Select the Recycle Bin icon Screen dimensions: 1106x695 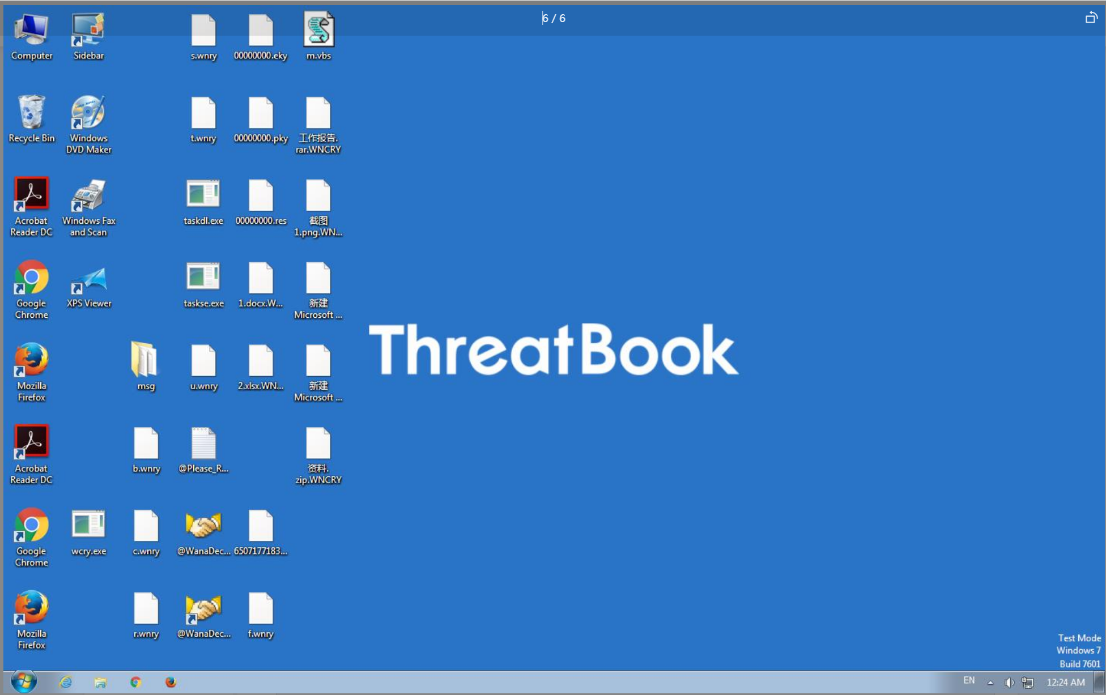32,119
